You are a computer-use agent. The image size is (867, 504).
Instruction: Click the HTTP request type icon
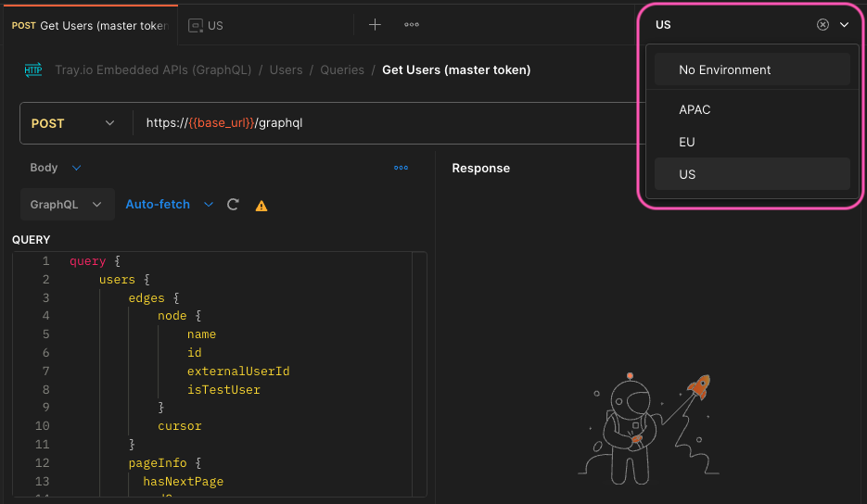33,69
